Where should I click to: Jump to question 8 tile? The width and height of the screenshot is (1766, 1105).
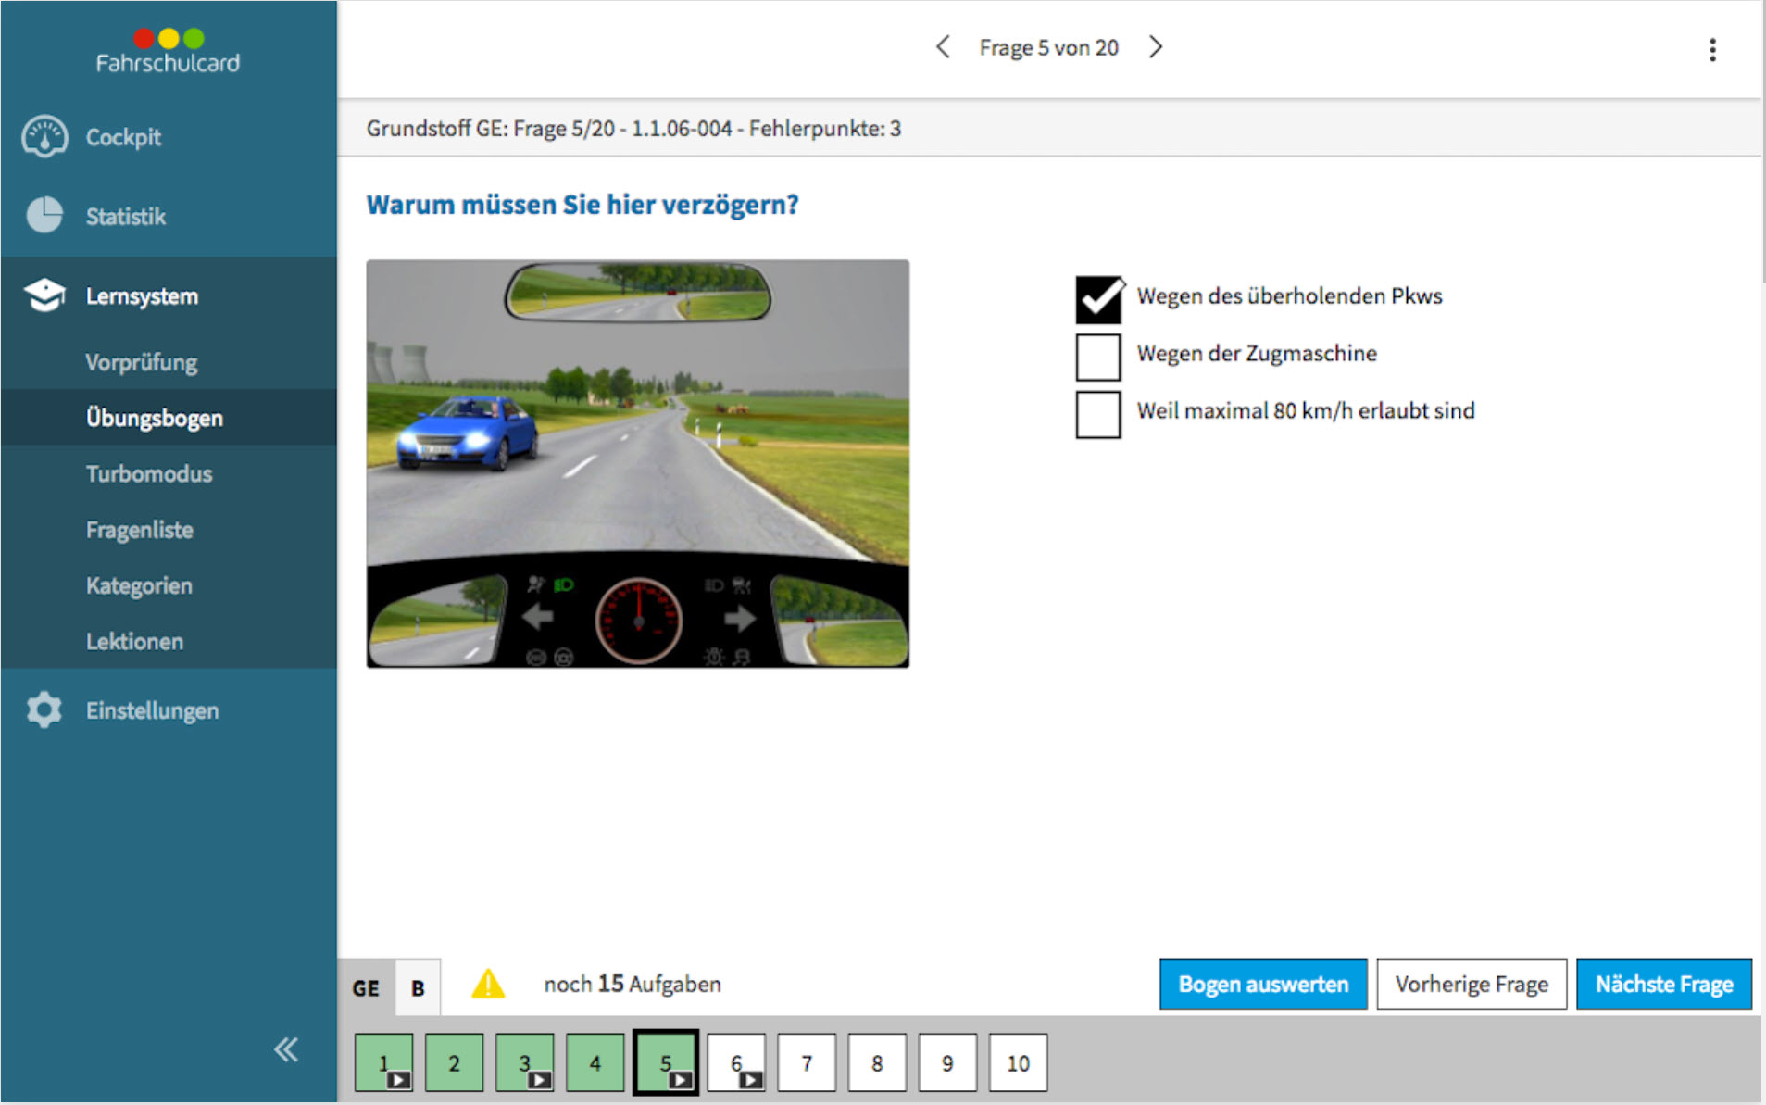tap(877, 1062)
